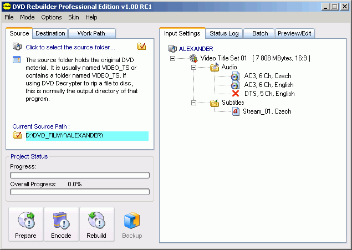
Task: Minimize the DVD Rebuilder window
Action: pos(325,7)
